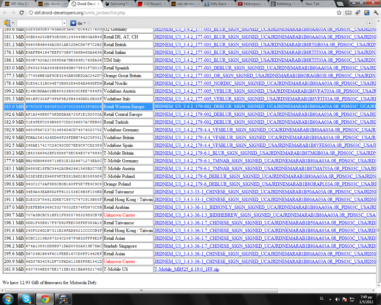Close the SBF-files tab

[32, 4]
